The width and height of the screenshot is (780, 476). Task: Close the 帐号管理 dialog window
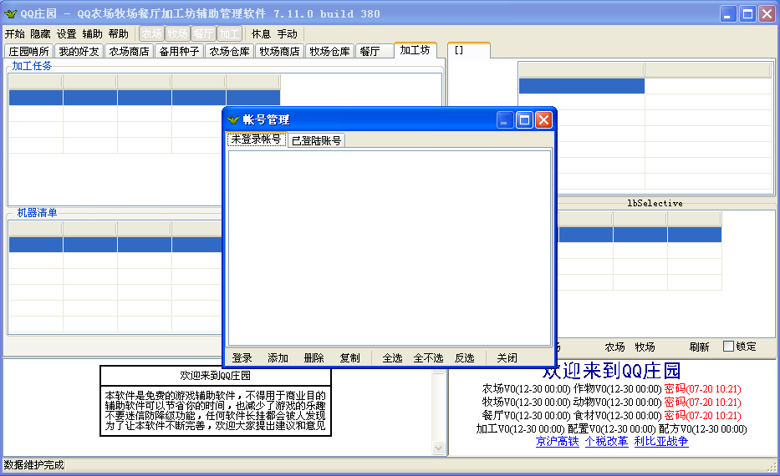543,119
